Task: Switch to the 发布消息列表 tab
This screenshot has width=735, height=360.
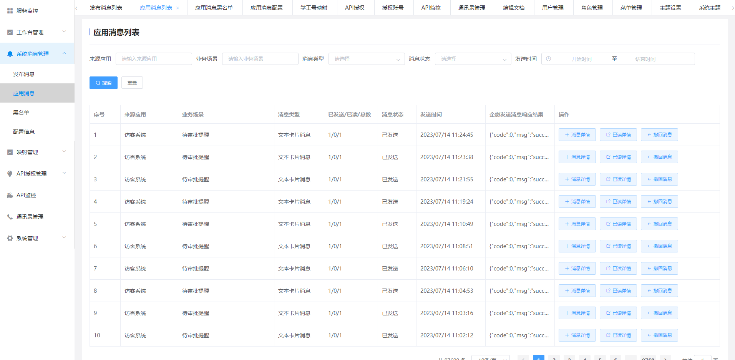Action: [106, 8]
